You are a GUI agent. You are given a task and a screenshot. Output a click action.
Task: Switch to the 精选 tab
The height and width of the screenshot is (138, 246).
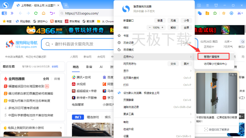click(76, 67)
